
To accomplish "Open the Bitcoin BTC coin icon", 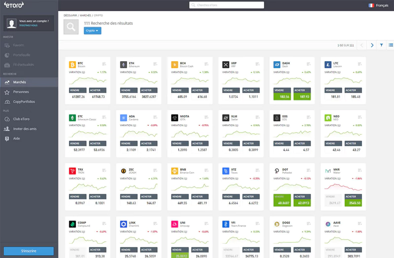I will 72,65.
